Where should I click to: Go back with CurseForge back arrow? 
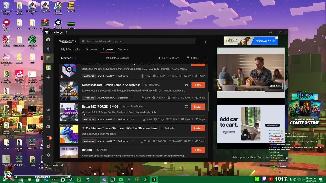(x=67, y=32)
